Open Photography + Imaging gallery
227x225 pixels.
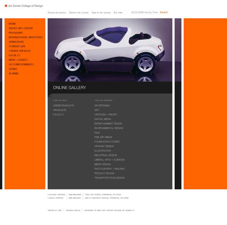(x=110, y=169)
